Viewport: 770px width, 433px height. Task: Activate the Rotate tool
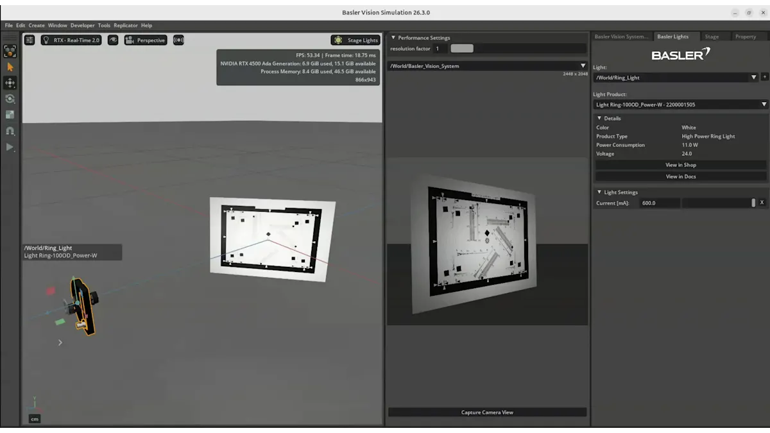tap(10, 99)
